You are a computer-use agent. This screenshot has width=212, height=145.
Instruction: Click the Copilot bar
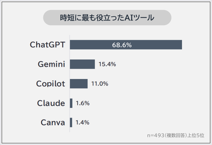coord(79,84)
